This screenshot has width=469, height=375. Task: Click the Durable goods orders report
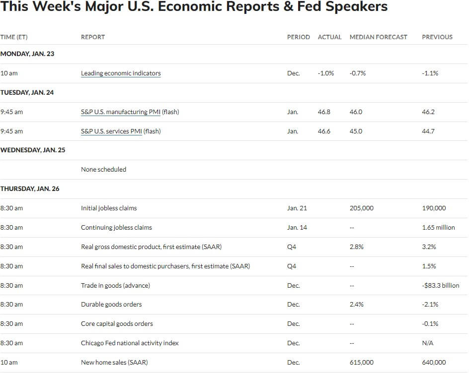(x=111, y=305)
